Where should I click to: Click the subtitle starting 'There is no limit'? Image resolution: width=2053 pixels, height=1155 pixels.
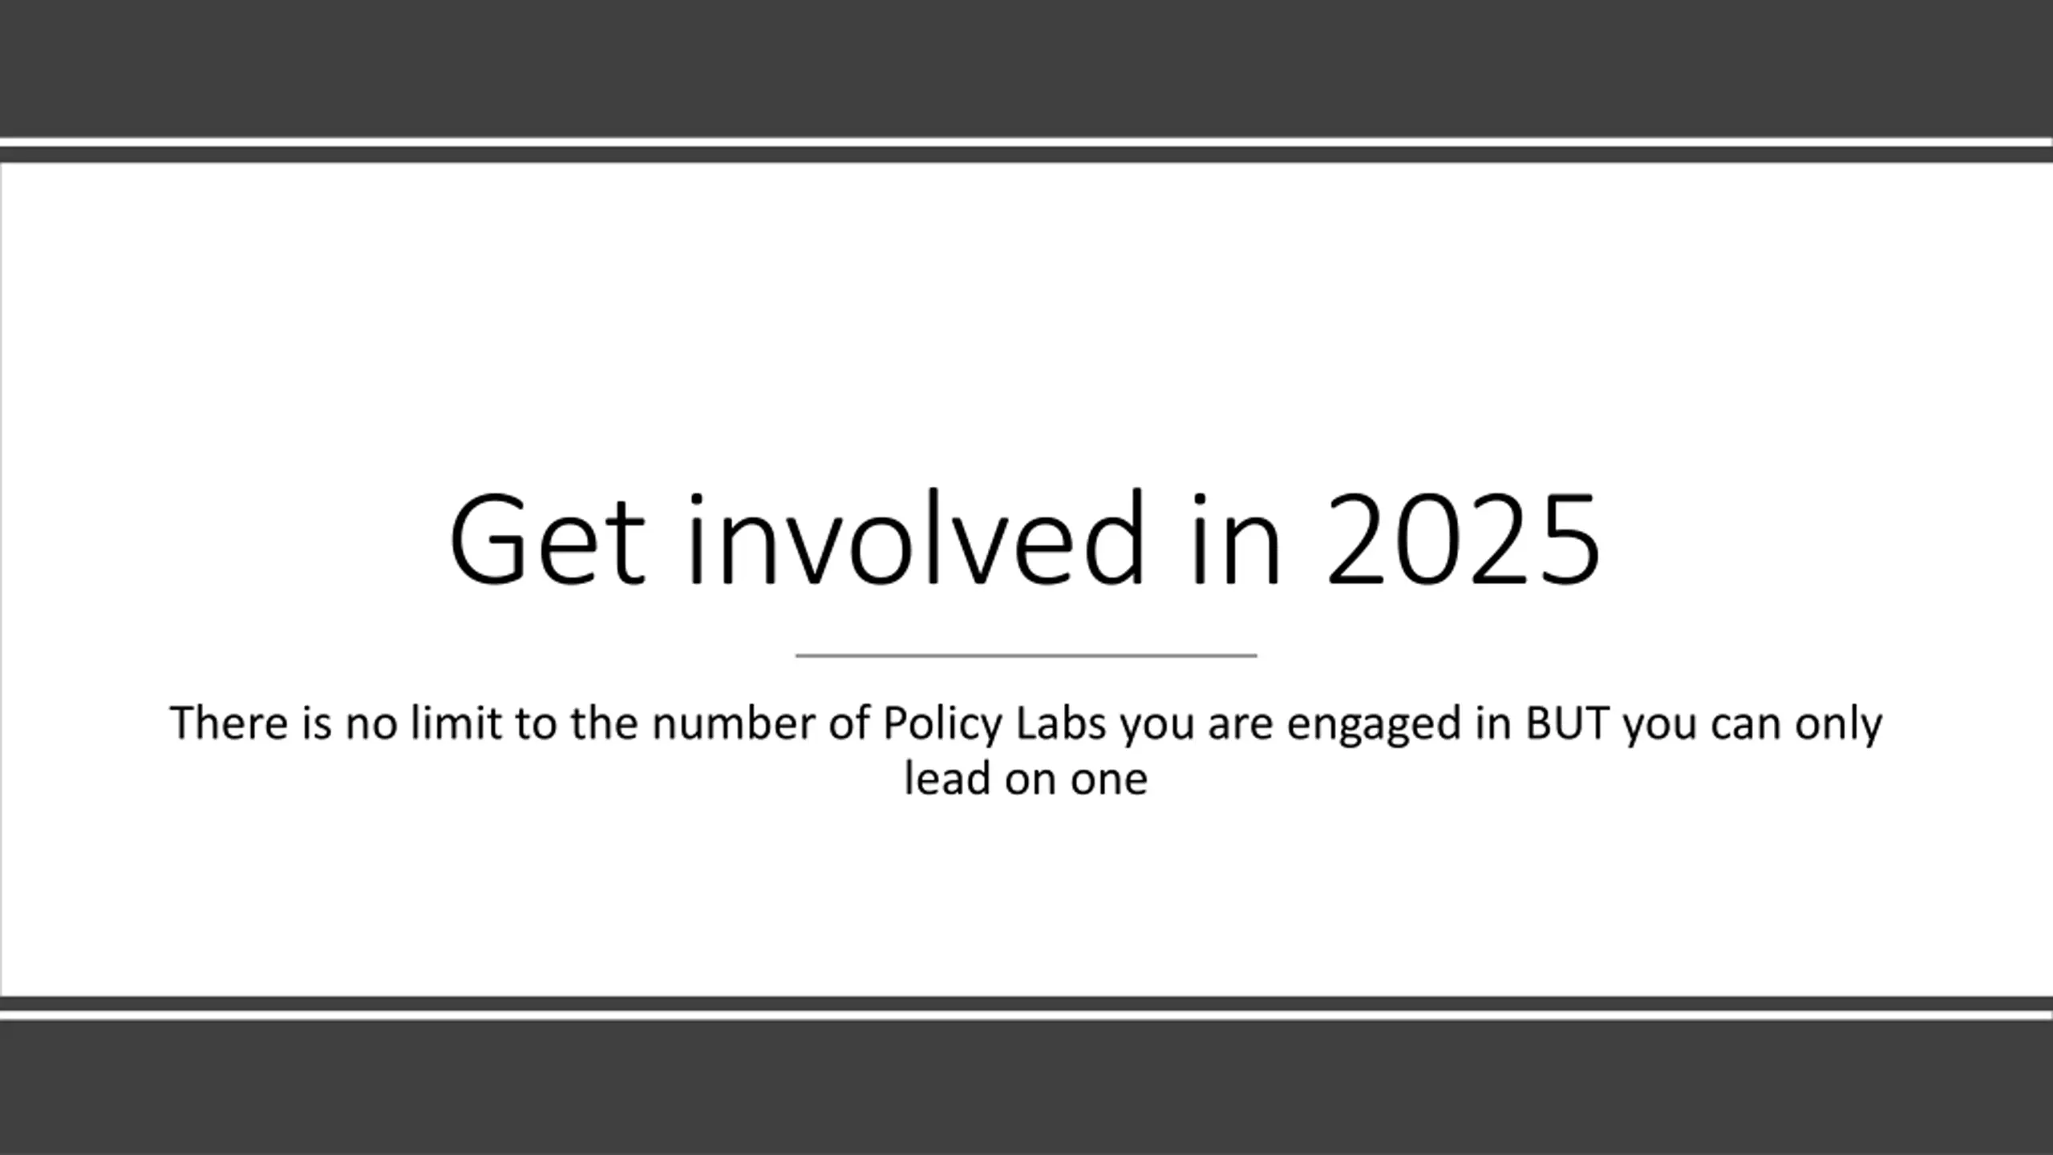click(1026, 750)
